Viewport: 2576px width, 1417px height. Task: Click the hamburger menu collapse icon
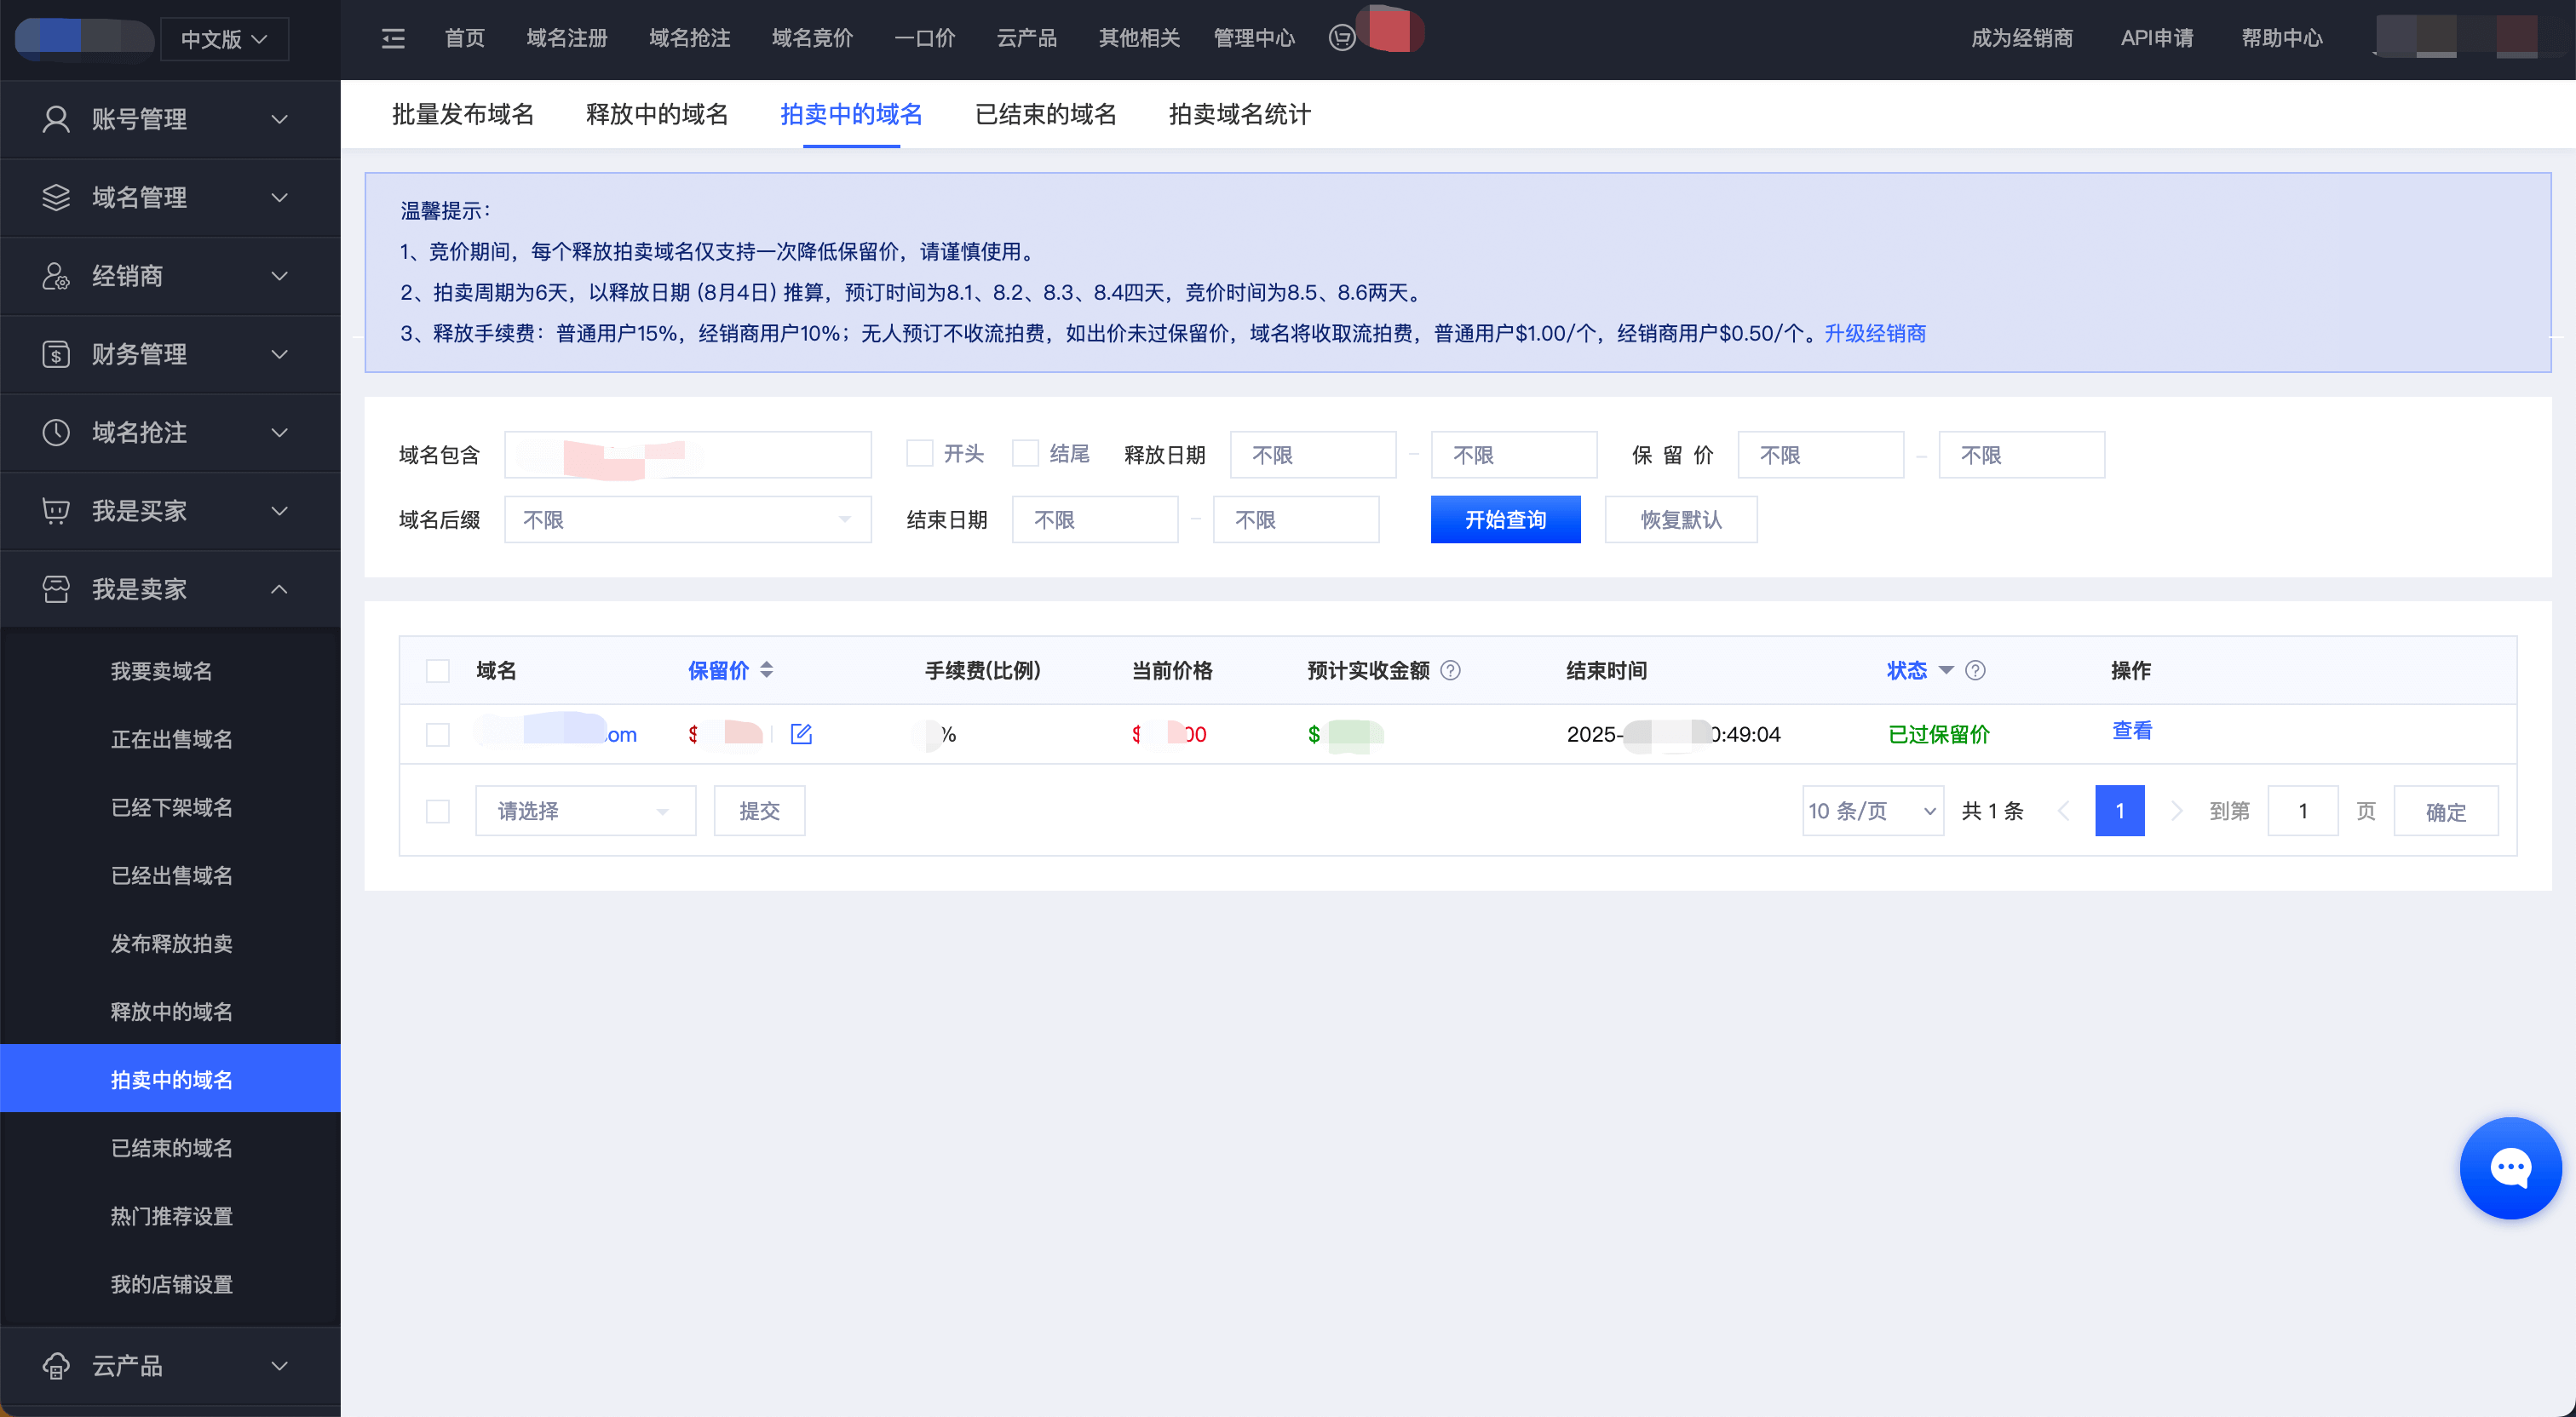point(393,38)
